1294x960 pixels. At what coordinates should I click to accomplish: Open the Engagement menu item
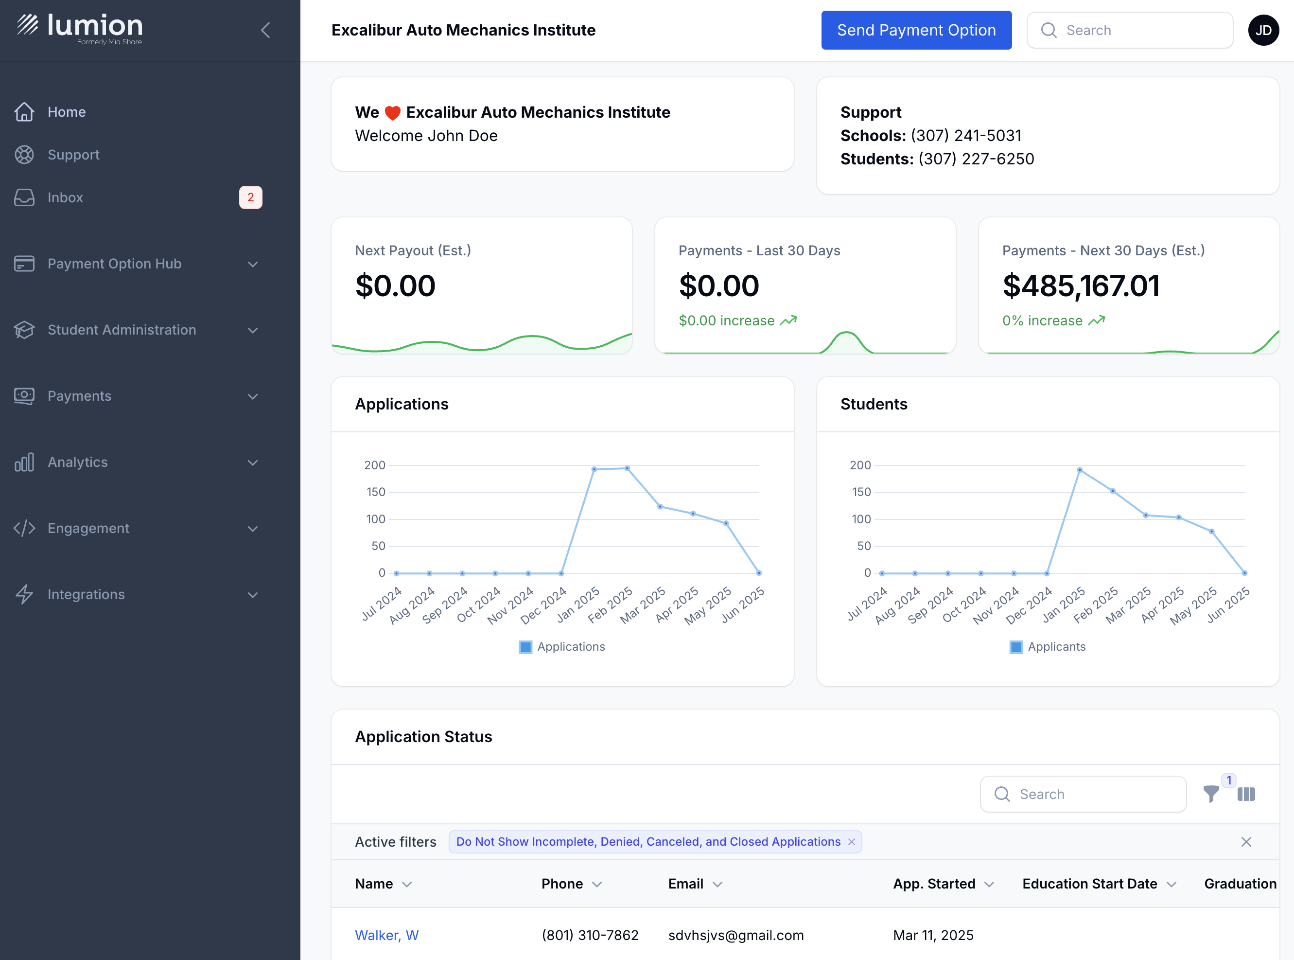click(x=137, y=528)
